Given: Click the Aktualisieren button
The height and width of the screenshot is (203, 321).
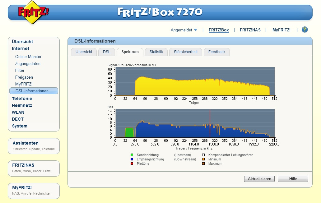Looking at the screenshot, I should click(x=259, y=179).
